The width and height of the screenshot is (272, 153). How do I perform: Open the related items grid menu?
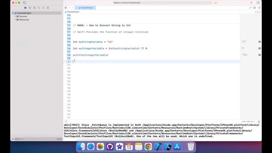pyautogui.click(x=65, y=8)
